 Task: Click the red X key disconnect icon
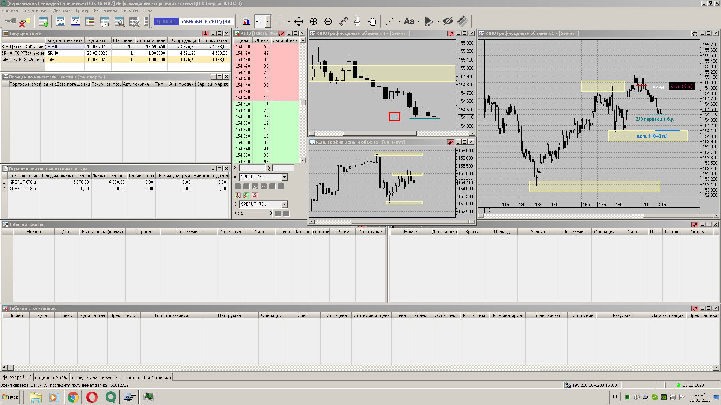pos(25,22)
